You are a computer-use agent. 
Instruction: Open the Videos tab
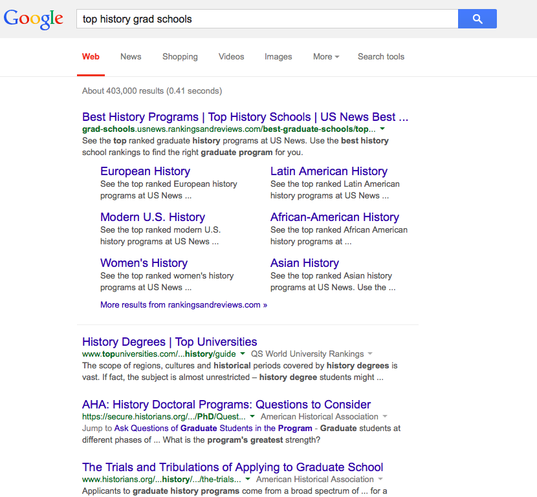pos(231,57)
